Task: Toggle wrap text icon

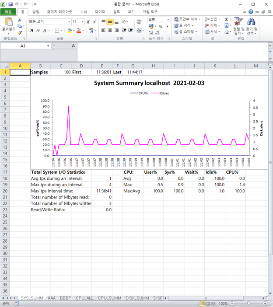Action: point(139,22)
